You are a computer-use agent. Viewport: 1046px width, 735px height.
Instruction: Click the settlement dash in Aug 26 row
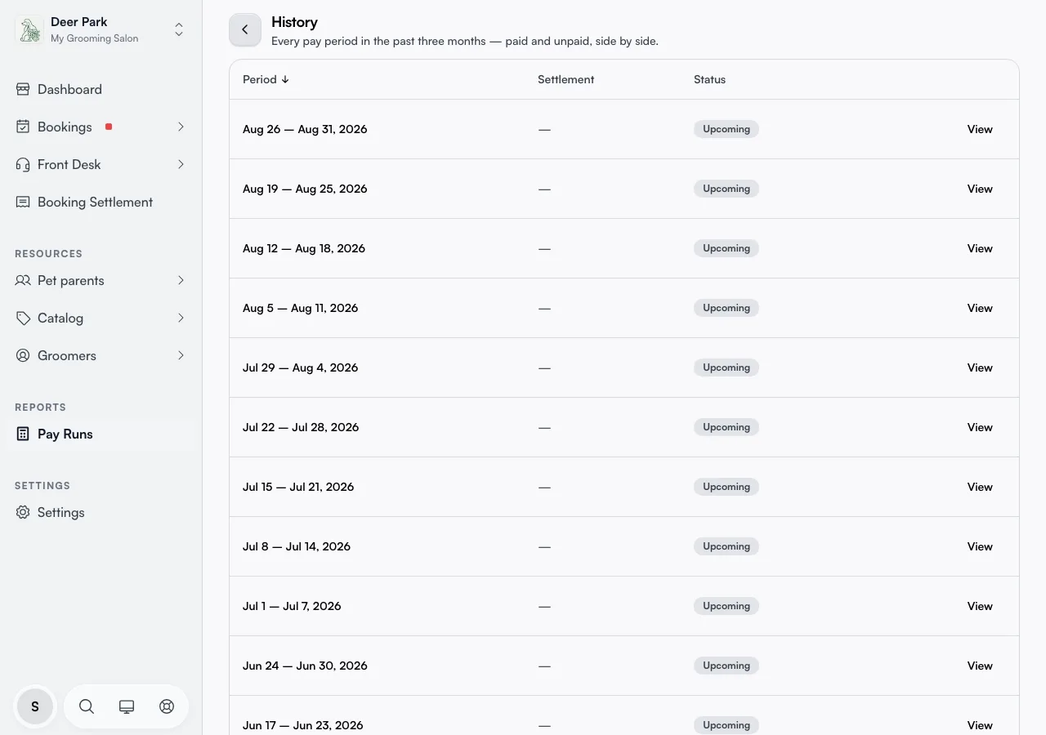coord(544,129)
